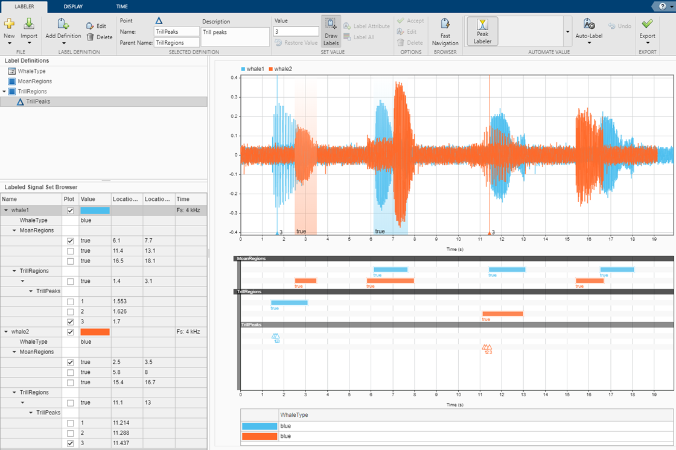The height and width of the screenshot is (450, 676).
Task: Toggle plot checkbox for whale2
Action: click(70, 332)
